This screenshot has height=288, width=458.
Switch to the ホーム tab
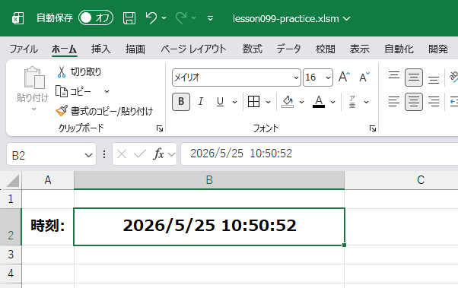[64, 49]
